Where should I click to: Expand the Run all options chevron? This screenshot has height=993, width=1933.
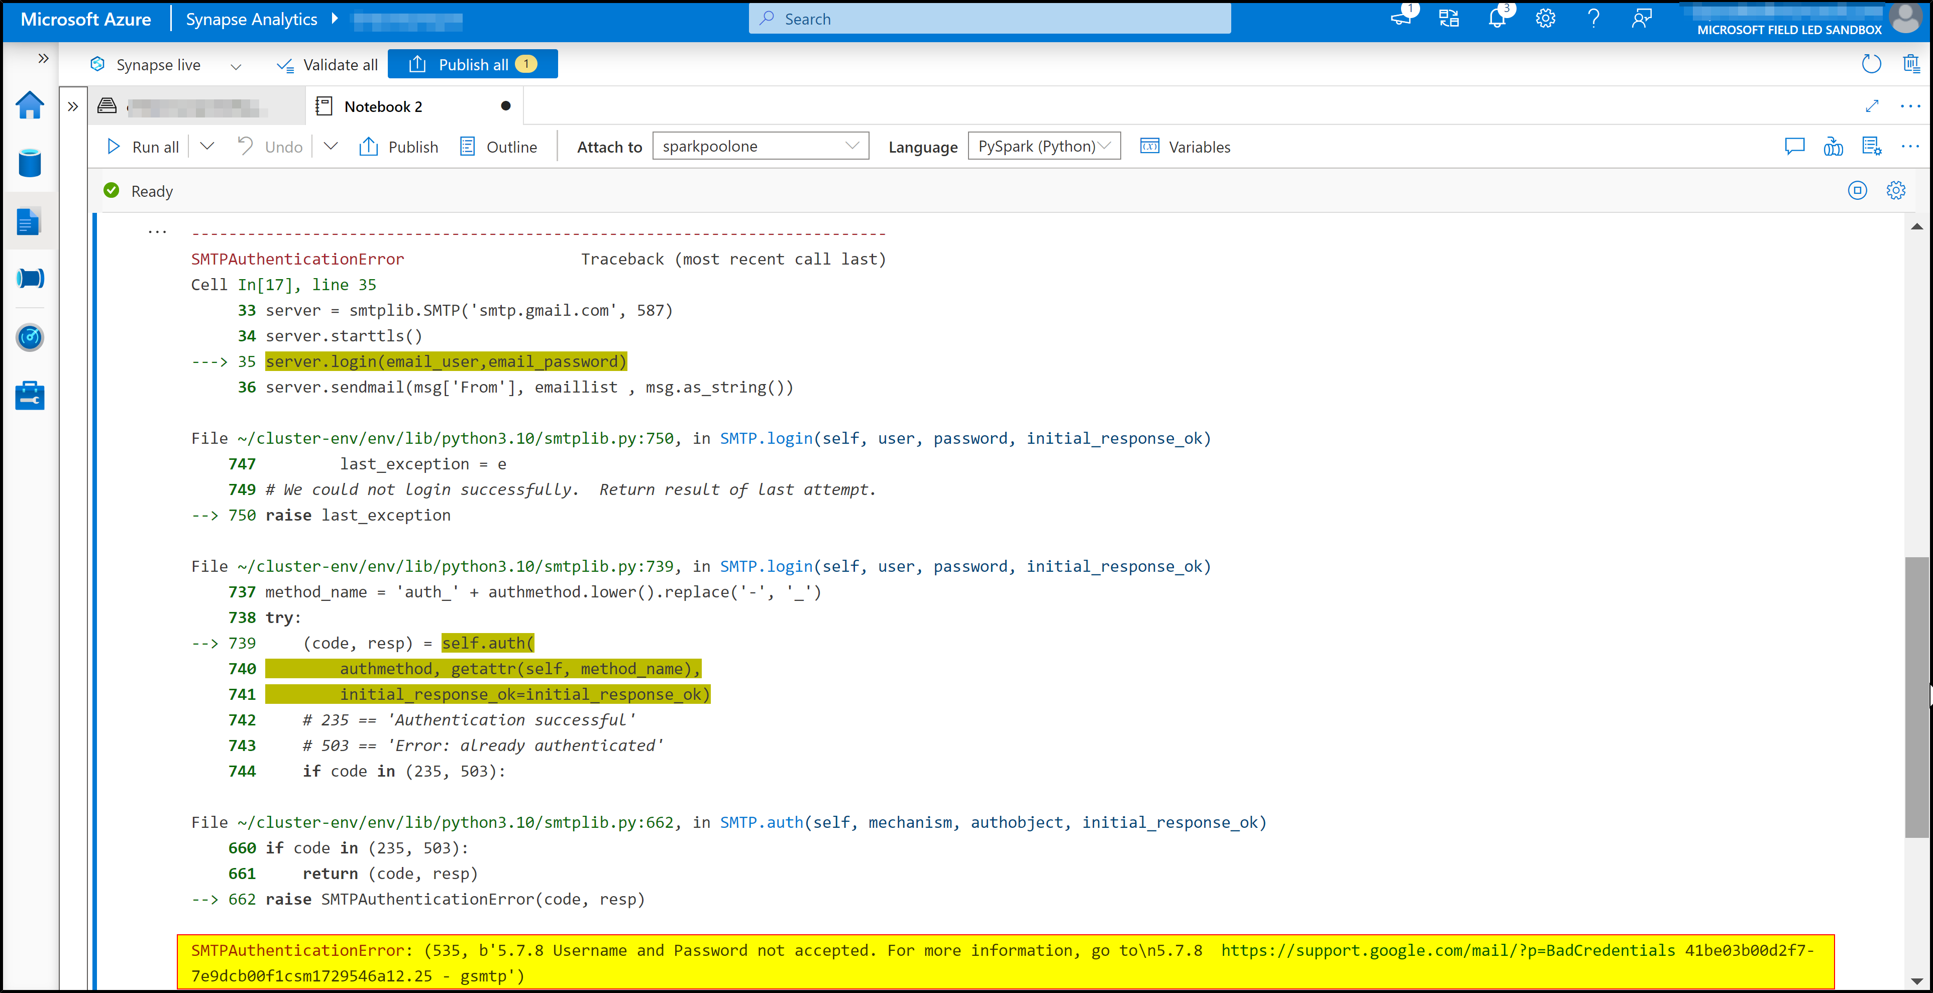(x=207, y=146)
